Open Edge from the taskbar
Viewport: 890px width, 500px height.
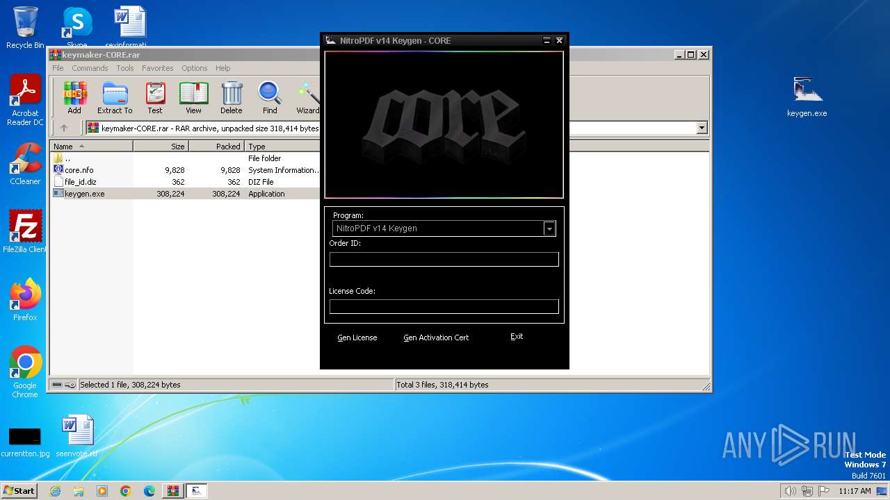149,491
